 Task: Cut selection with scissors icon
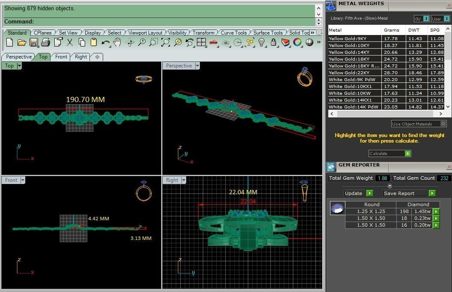tap(69, 43)
